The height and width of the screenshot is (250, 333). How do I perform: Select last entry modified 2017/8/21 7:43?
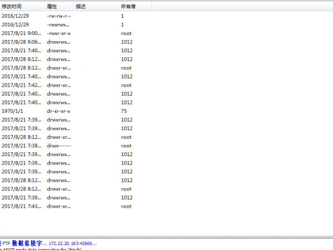[x=21, y=206]
